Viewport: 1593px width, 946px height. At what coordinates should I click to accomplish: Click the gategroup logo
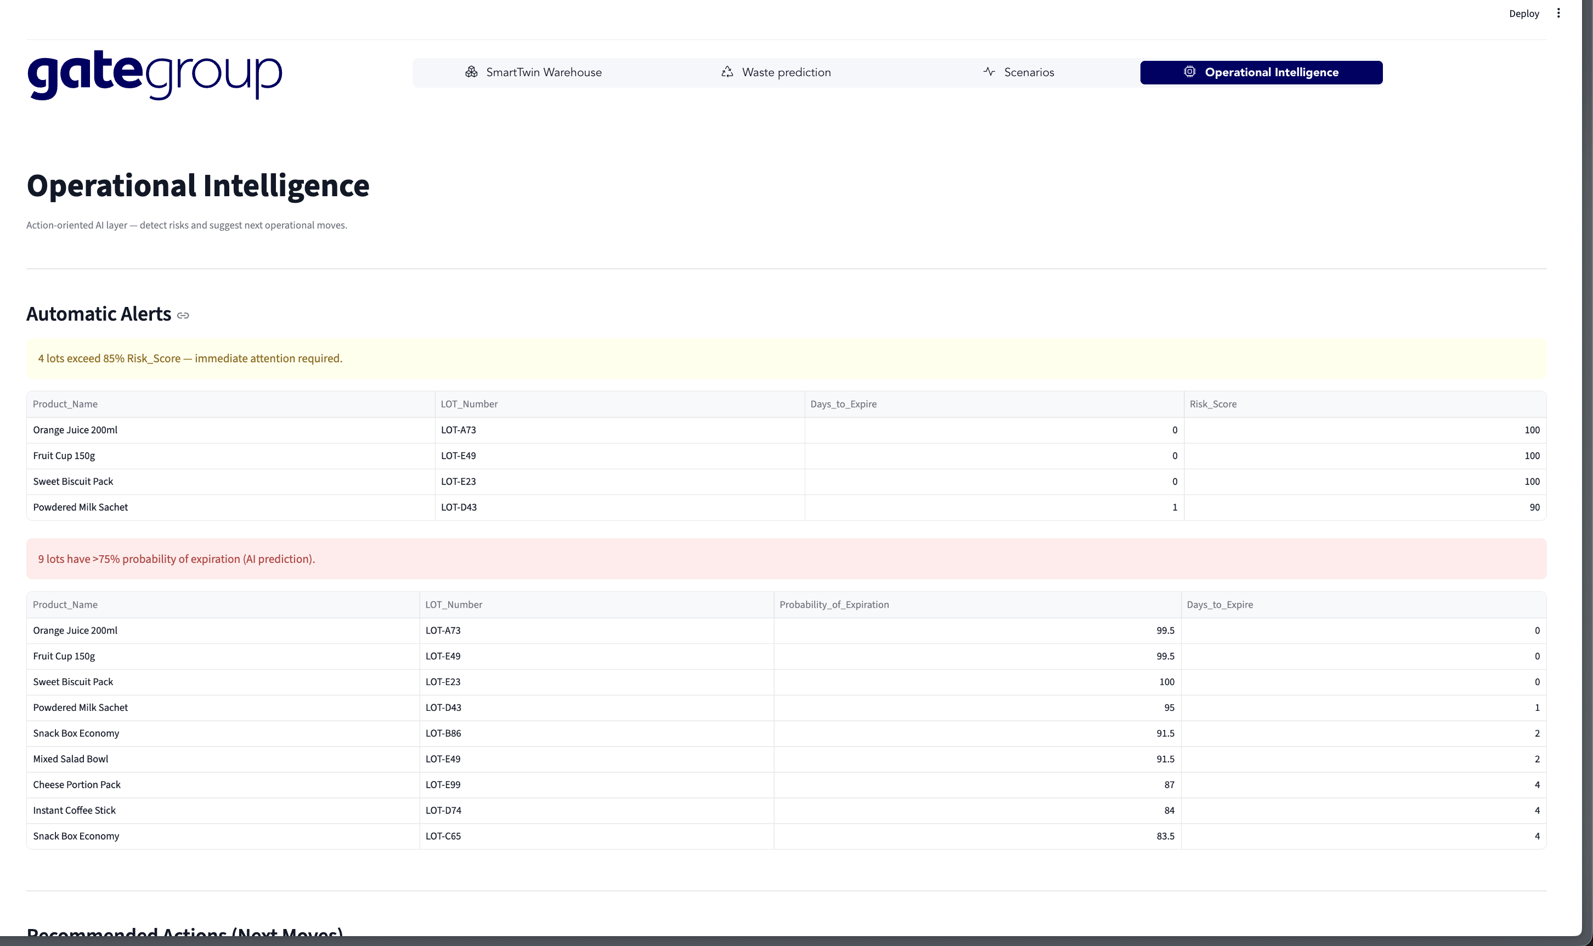click(x=154, y=75)
